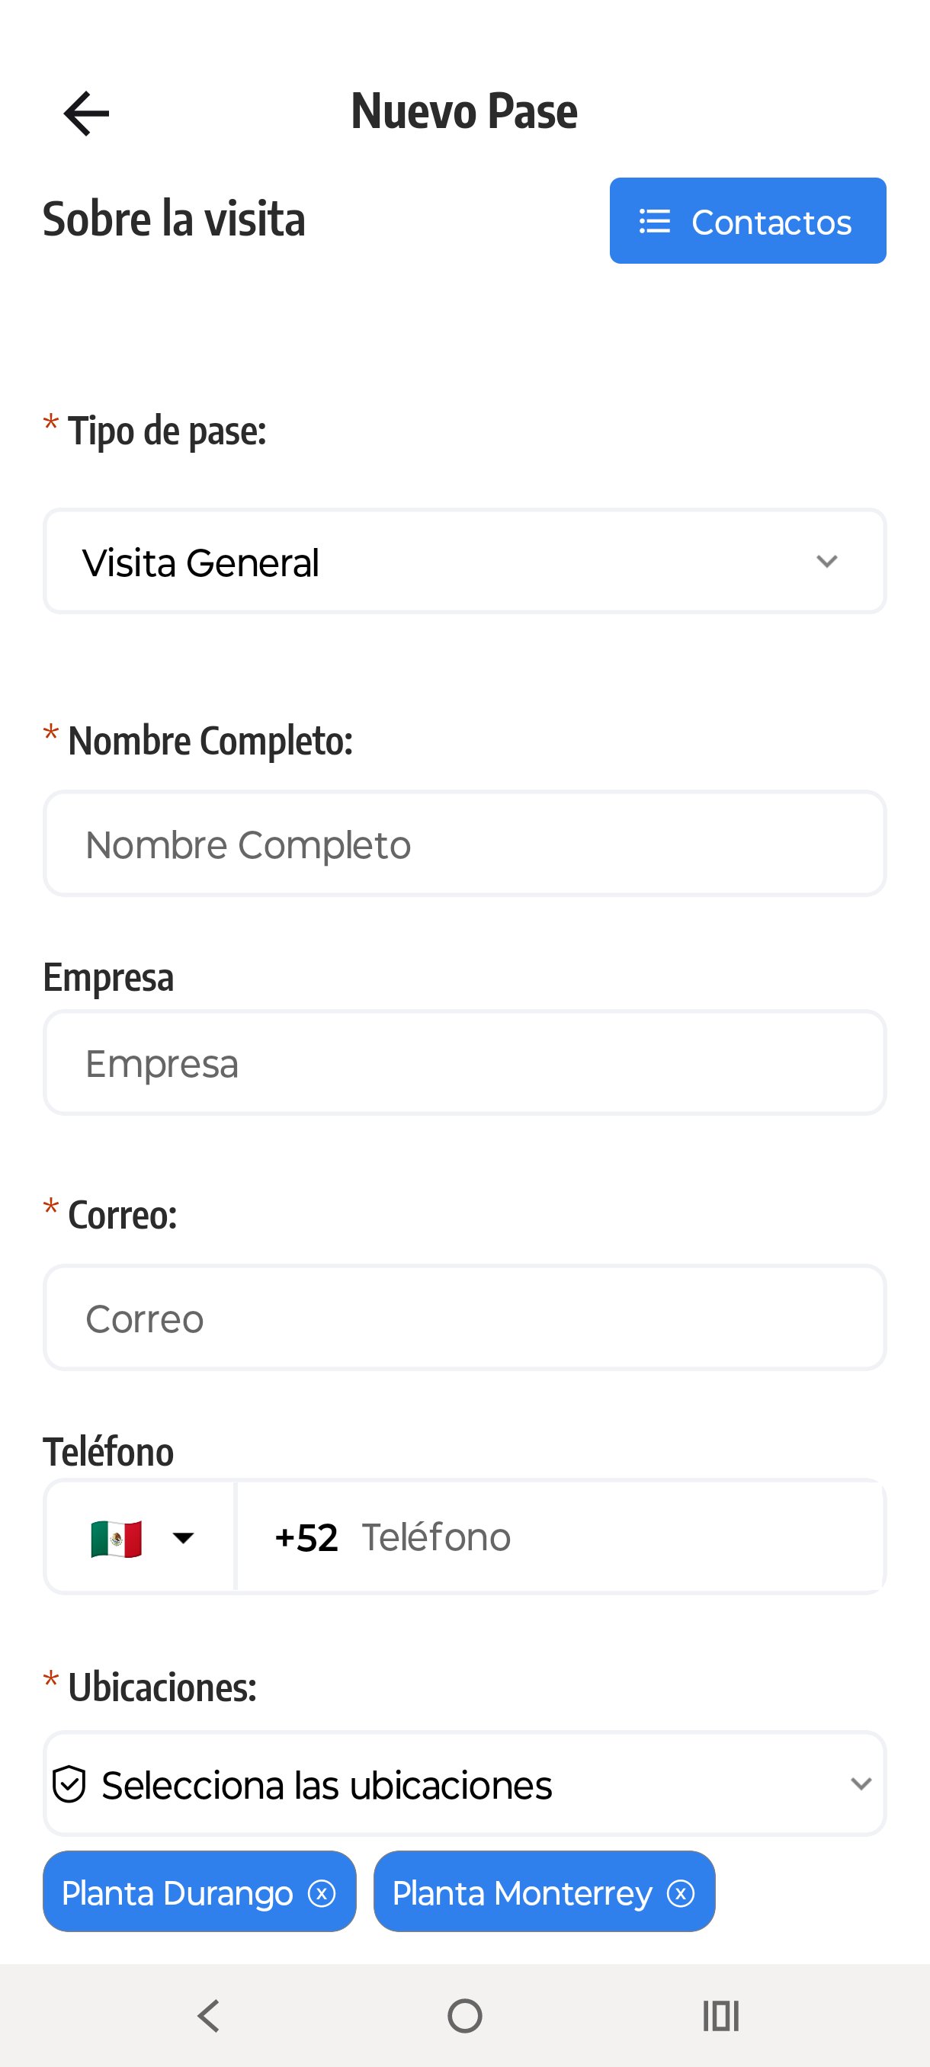
Task: Tap the Correo input field
Action: click(x=463, y=1319)
